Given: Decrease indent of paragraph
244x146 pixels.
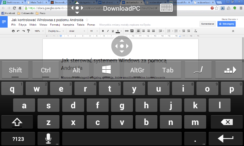Looking at the screenshot, I should pos(184,31).
